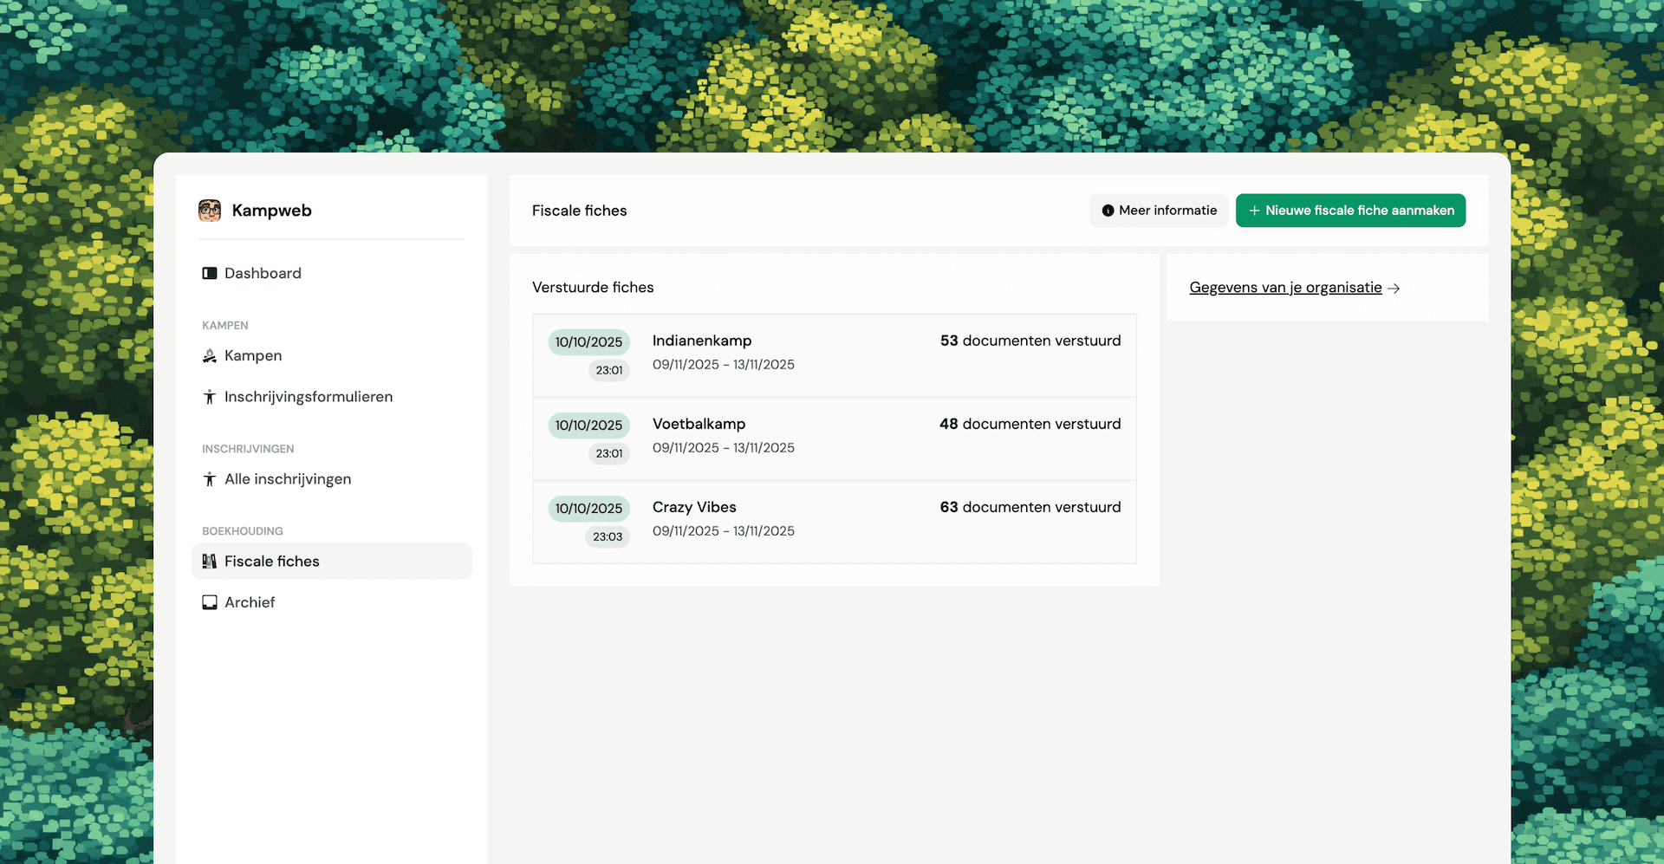This screenshot has height=864, width=1664.
Task: Click the Kampweb avatar logo
Action: point(210,211)
